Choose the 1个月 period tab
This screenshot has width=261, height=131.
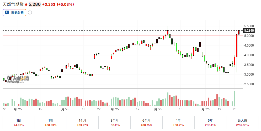(x=83, y=122)
